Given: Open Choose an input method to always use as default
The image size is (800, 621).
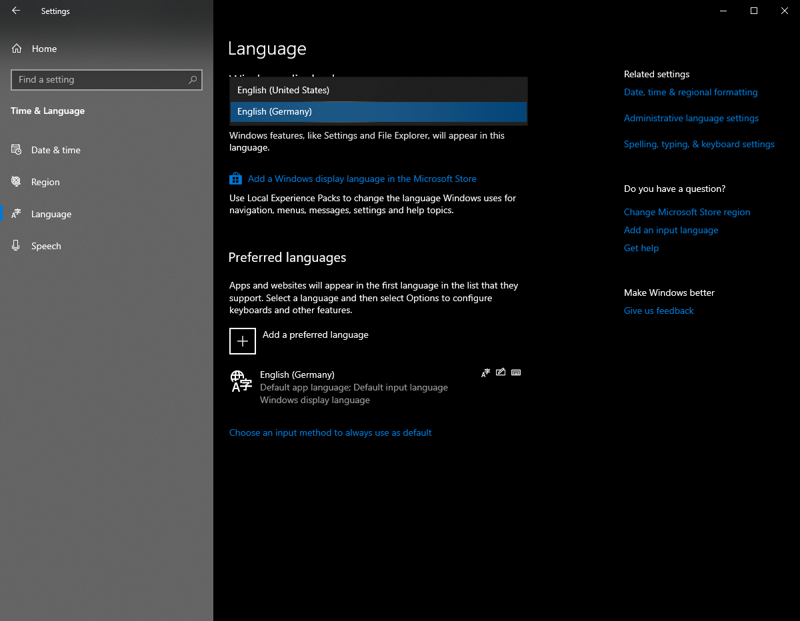Looking at the screenshot, I should [x=331, y=432].
